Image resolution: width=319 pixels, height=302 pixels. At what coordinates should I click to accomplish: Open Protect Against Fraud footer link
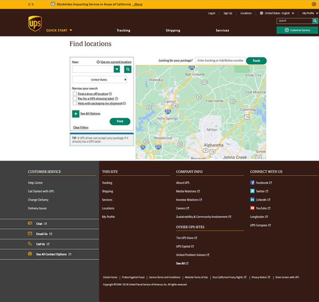click(x=133, y=277)
